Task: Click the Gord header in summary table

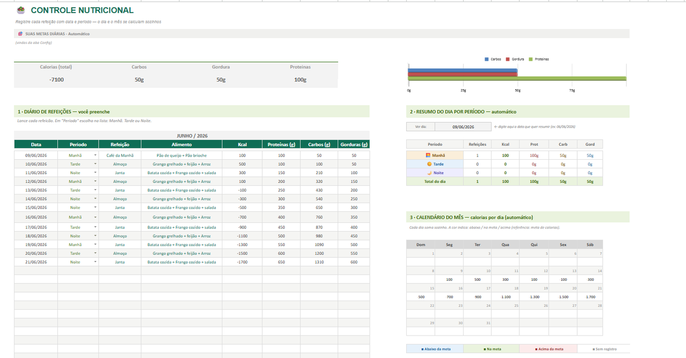Action: (x=590, y=144)
